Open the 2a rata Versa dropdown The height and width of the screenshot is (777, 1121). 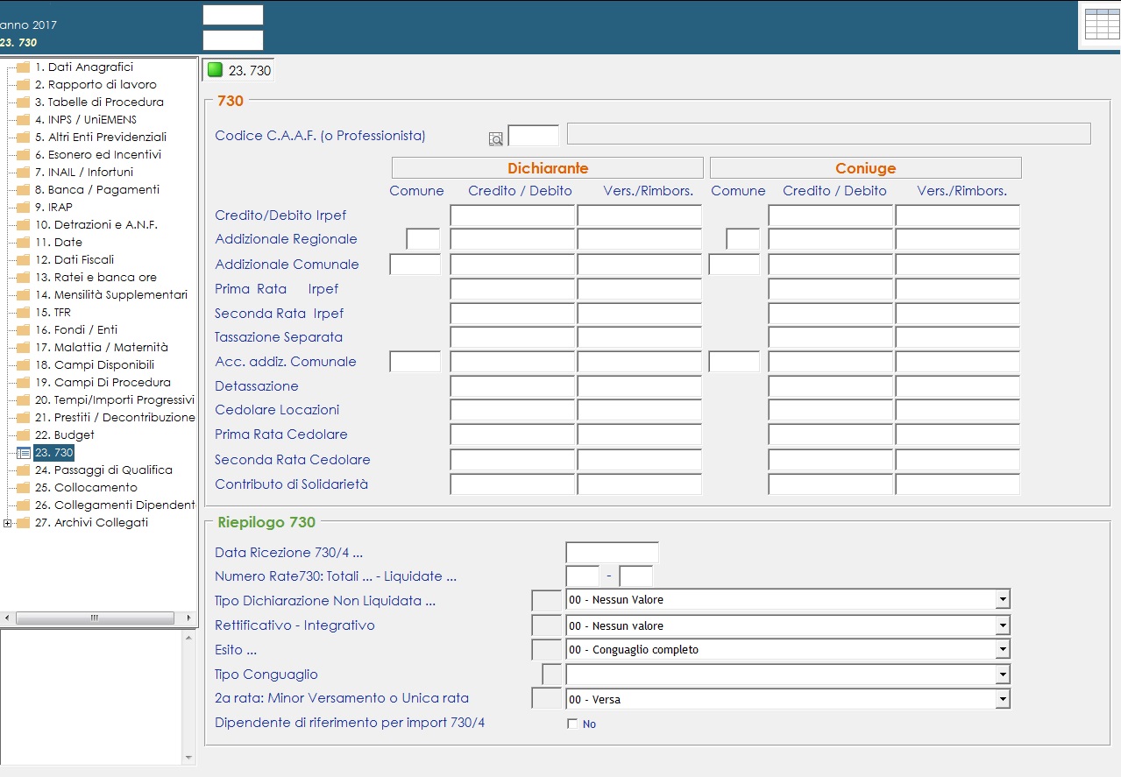(1002, 700)
